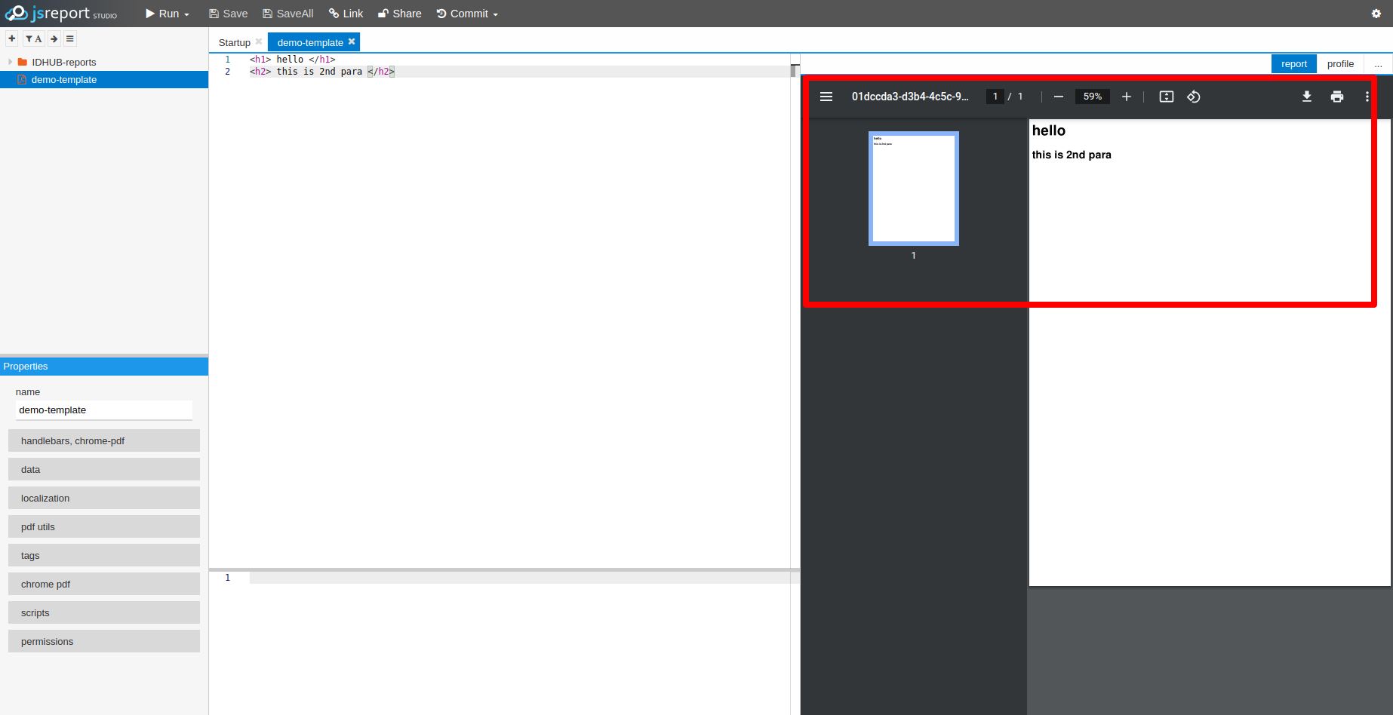Toggle the PDF sidebar menu
This screenshot has width=1393, height=715.
coord(826,97)
